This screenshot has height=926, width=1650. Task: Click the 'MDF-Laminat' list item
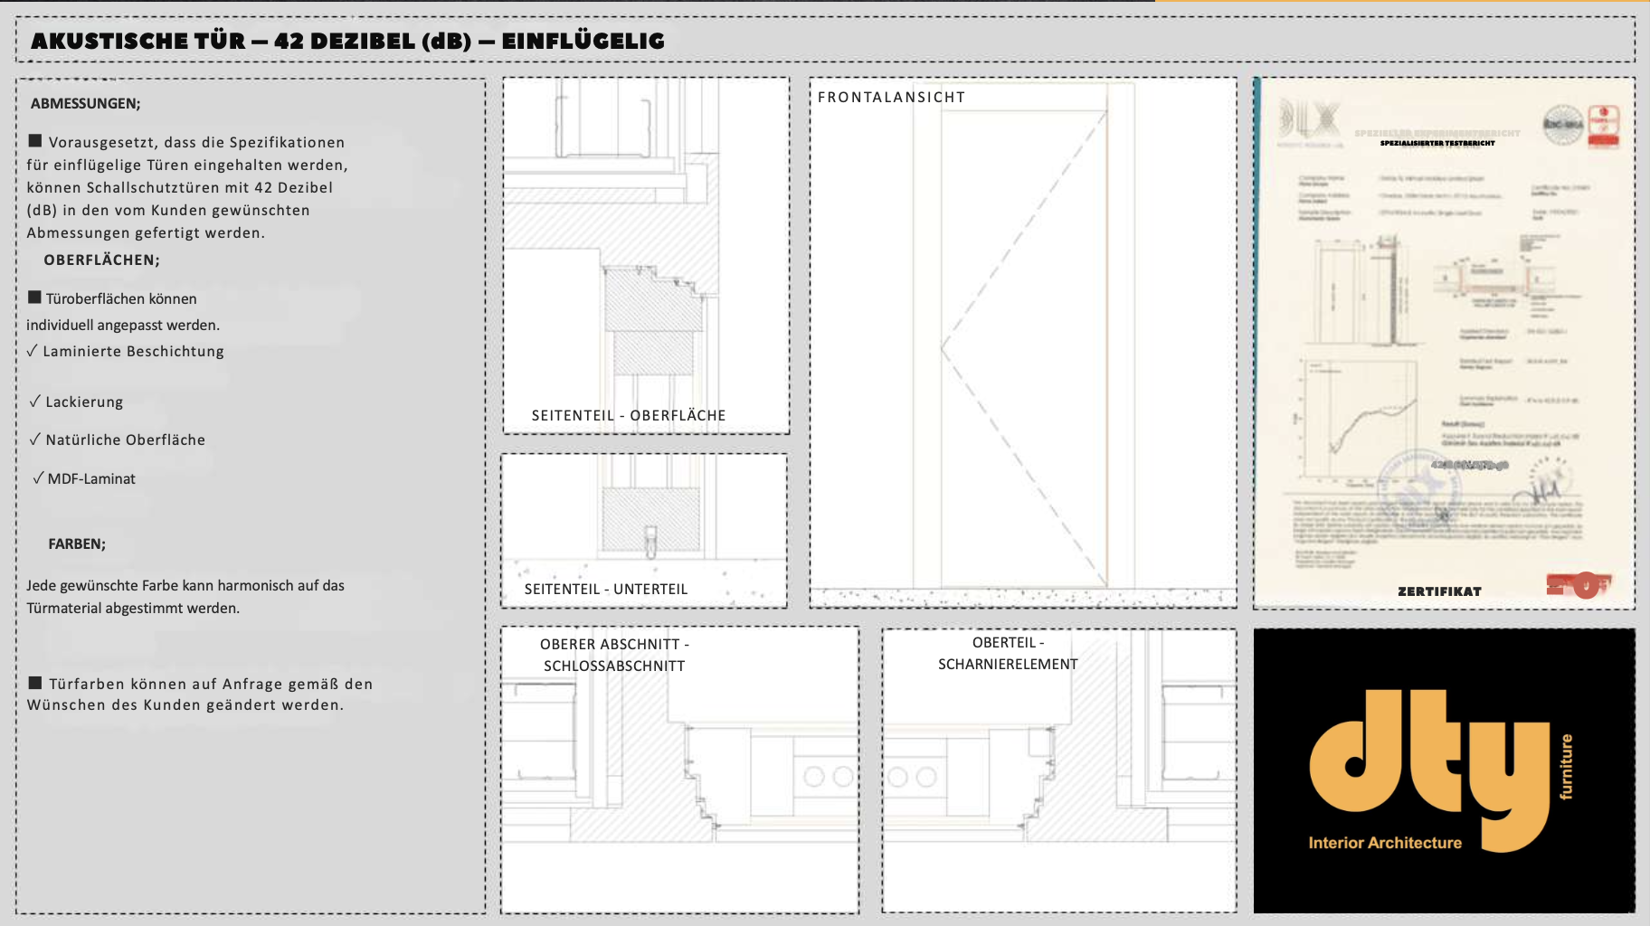(84, 478)
